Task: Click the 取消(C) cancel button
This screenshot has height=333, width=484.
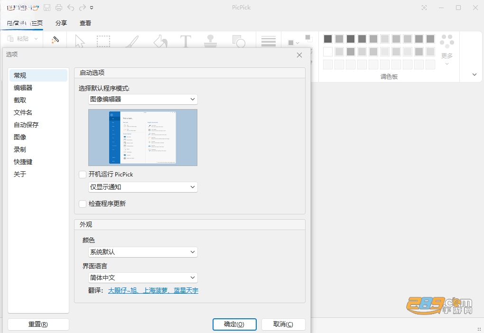Action: click(x=283, y=324)
